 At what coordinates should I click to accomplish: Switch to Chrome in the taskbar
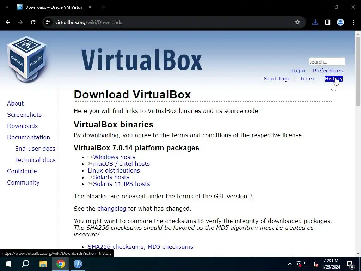60,264
